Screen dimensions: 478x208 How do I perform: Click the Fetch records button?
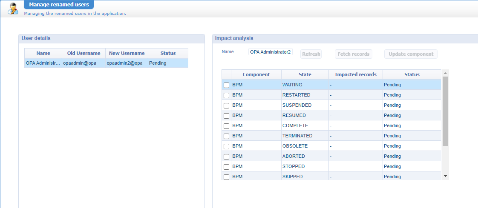pos(353,54)
